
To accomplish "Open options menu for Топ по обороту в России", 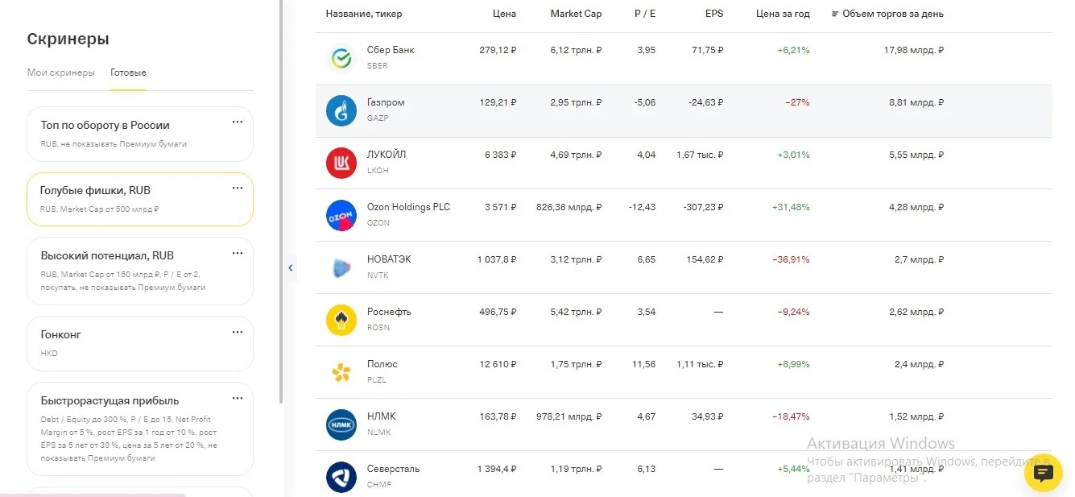I will pos(238,122).
